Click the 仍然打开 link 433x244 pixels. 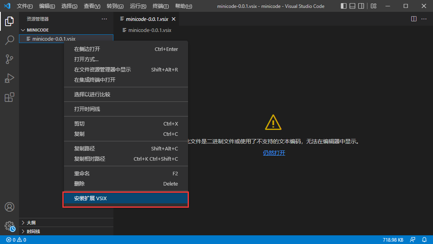[x=274, y=153]
